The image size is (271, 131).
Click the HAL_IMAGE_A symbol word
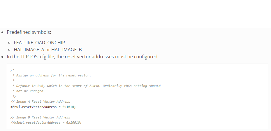[x=29, y=50]
